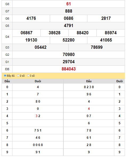Click the G7 prize number 888
Image resolution: width=126 pixels, height=157 pixels.
pyautogui.click(x=68, y=11)
